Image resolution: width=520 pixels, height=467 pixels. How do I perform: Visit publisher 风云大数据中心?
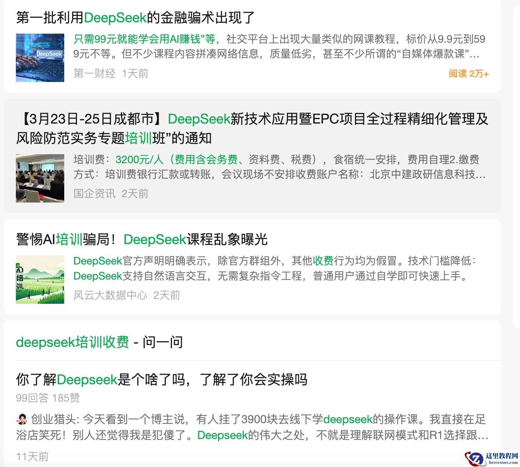(110, 296)
